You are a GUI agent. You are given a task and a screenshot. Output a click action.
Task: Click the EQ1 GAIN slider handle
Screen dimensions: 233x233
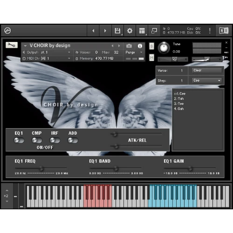click(190, 168)
